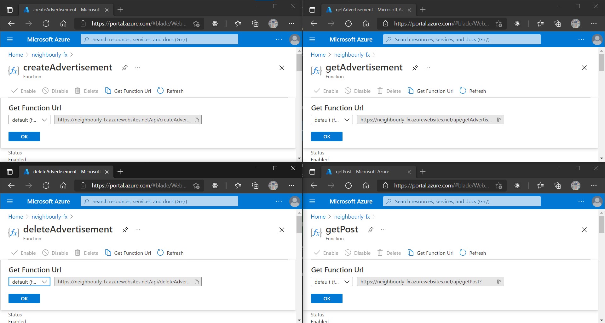
Task: Confirm OK in getPost window
Action: [x=327, y=298]
